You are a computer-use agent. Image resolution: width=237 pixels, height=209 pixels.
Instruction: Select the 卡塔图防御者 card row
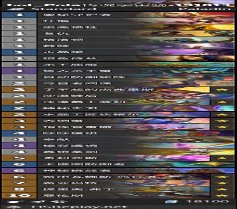coord(118,164)
